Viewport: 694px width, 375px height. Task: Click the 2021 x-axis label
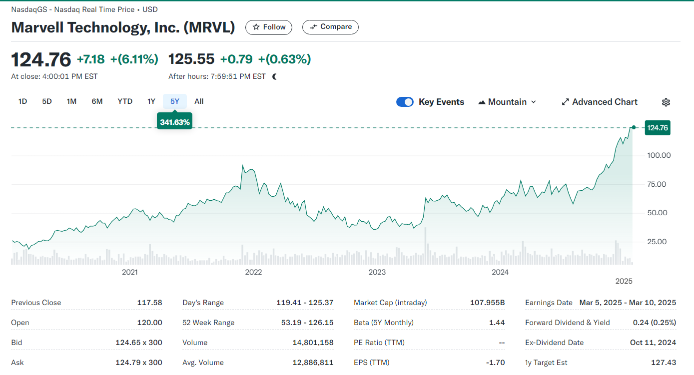pyautogui.click(x=130, y=272)
